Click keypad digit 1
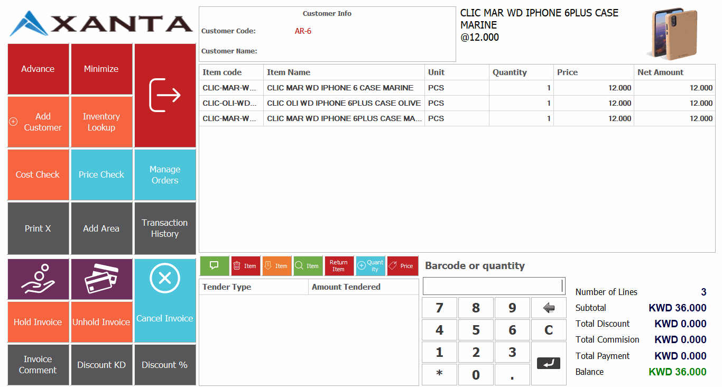Viewport: 722px width, 387px height. tap(439, 352)
